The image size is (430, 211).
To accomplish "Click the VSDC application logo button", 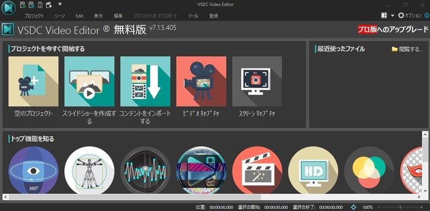I will click(x=8, y=8).
